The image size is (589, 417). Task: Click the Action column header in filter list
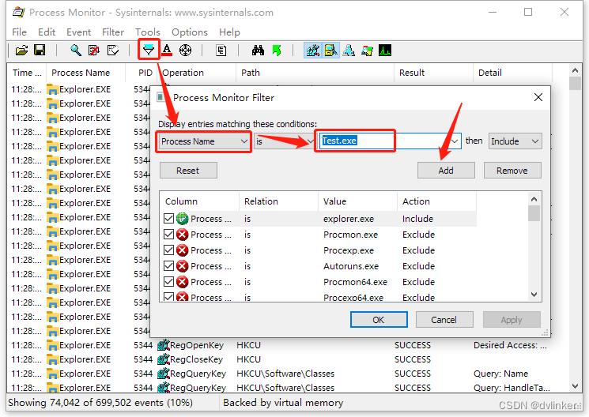pos(437,201)
